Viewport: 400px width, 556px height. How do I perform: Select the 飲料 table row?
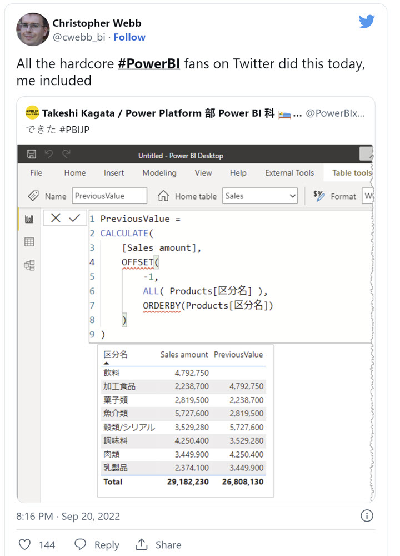click(x=183, y=373)
